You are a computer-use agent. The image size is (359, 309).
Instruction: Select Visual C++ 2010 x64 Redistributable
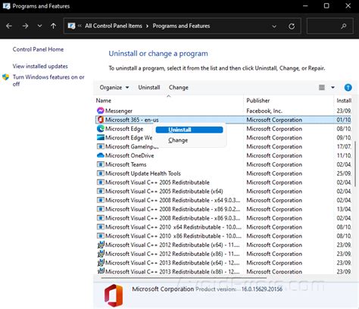[173, 227]
